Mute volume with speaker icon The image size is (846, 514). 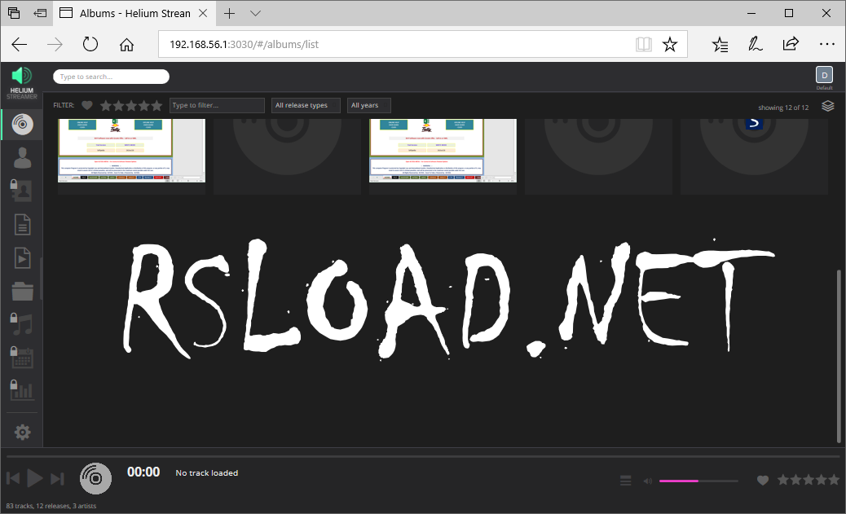click(x=647, y=481)
